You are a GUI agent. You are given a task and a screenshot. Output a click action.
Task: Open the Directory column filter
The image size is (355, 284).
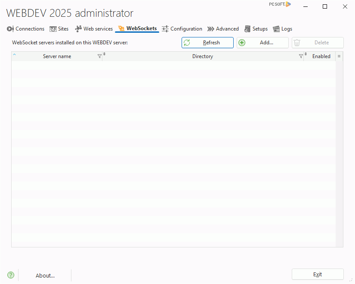[x=301, y=56]
